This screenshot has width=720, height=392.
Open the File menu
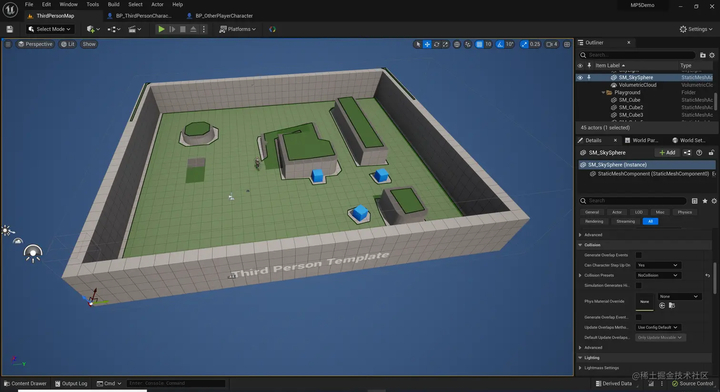pos(29,4)
